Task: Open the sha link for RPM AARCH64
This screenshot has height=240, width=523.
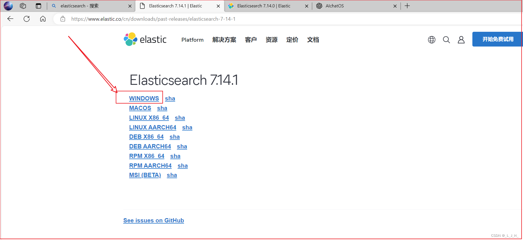Action: tap(183, 166)
